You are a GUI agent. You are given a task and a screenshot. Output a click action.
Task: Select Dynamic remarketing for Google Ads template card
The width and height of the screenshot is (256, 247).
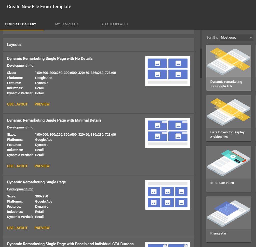pos(228,68)
